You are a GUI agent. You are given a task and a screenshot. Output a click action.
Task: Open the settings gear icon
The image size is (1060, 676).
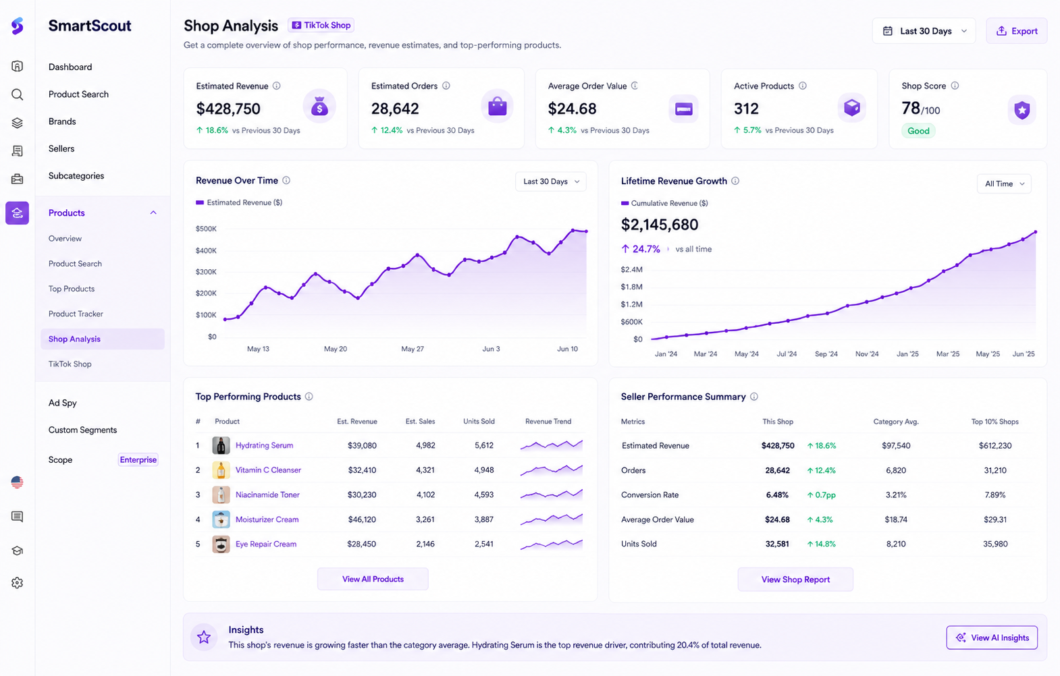(x=18, y=583)
